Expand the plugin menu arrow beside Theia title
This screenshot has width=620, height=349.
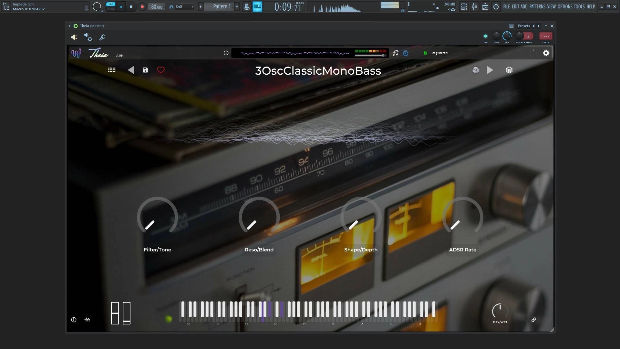[69, 26]
